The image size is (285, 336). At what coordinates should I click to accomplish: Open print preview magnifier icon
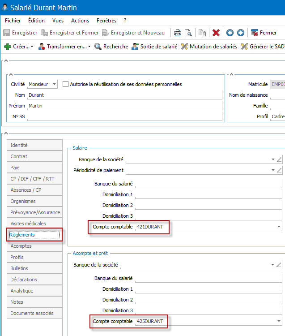click(188, 33)
